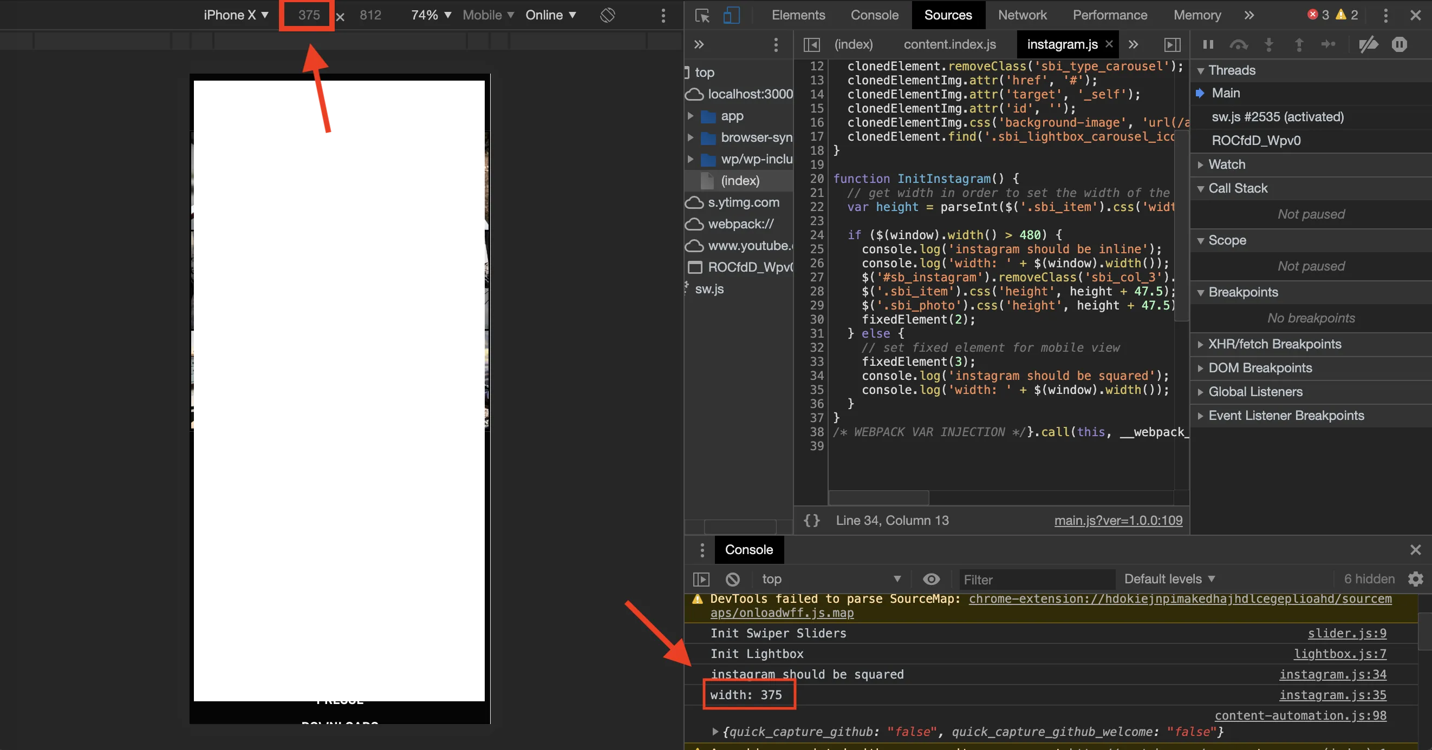
Task: Open the 74% zoom dropdown
Action: [431, 16]
